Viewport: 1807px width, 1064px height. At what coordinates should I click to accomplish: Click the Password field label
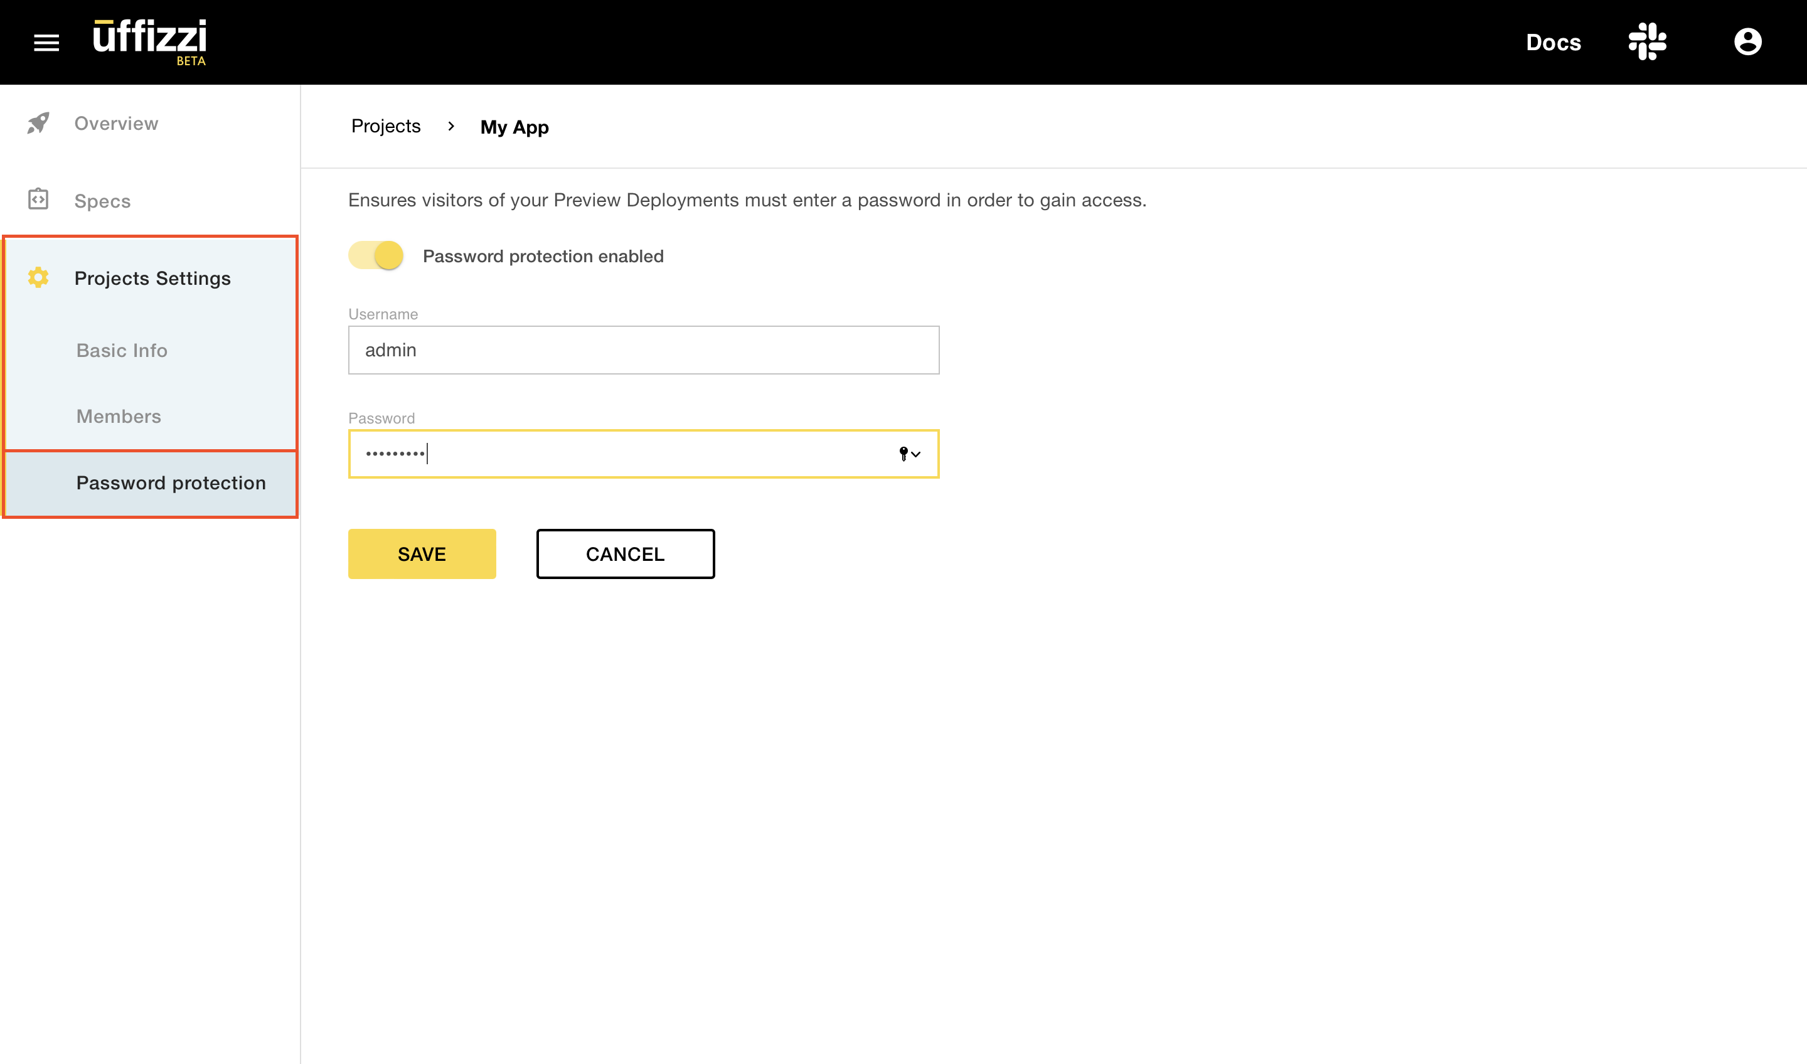click(381, 418)
